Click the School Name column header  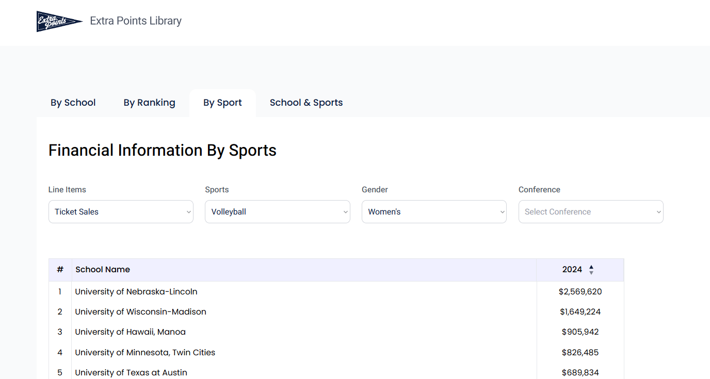pos(304,270)
